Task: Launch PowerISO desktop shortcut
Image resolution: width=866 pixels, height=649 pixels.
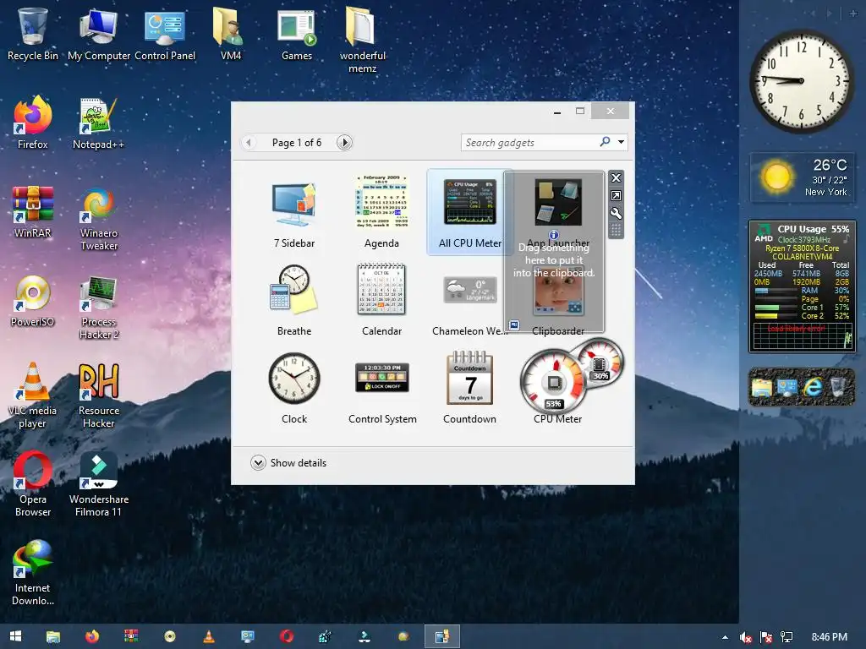Action: (x=33, y=300)
